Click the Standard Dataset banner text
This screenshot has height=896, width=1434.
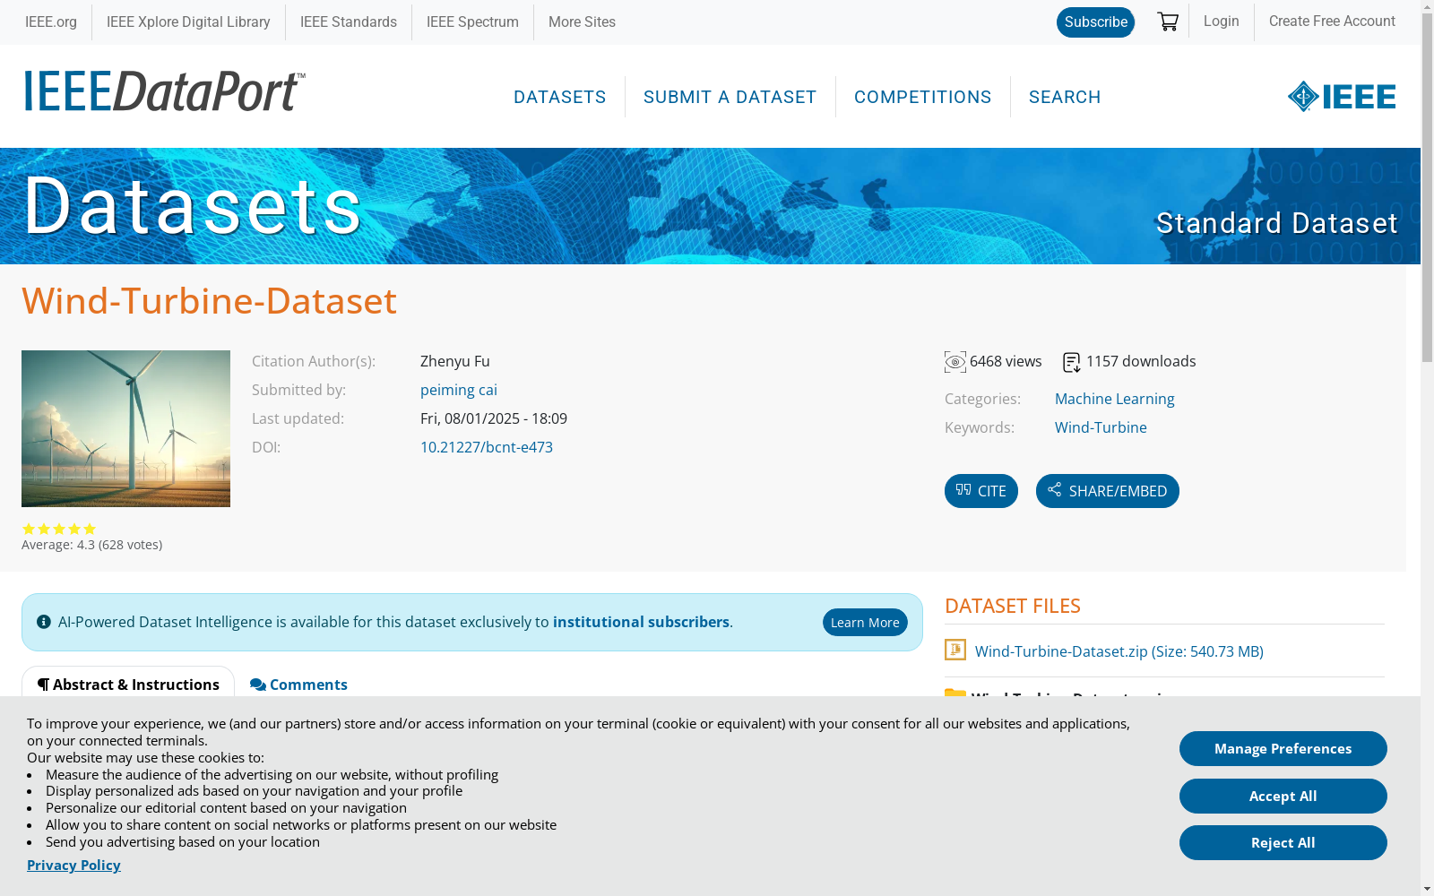click(1276, 223)
